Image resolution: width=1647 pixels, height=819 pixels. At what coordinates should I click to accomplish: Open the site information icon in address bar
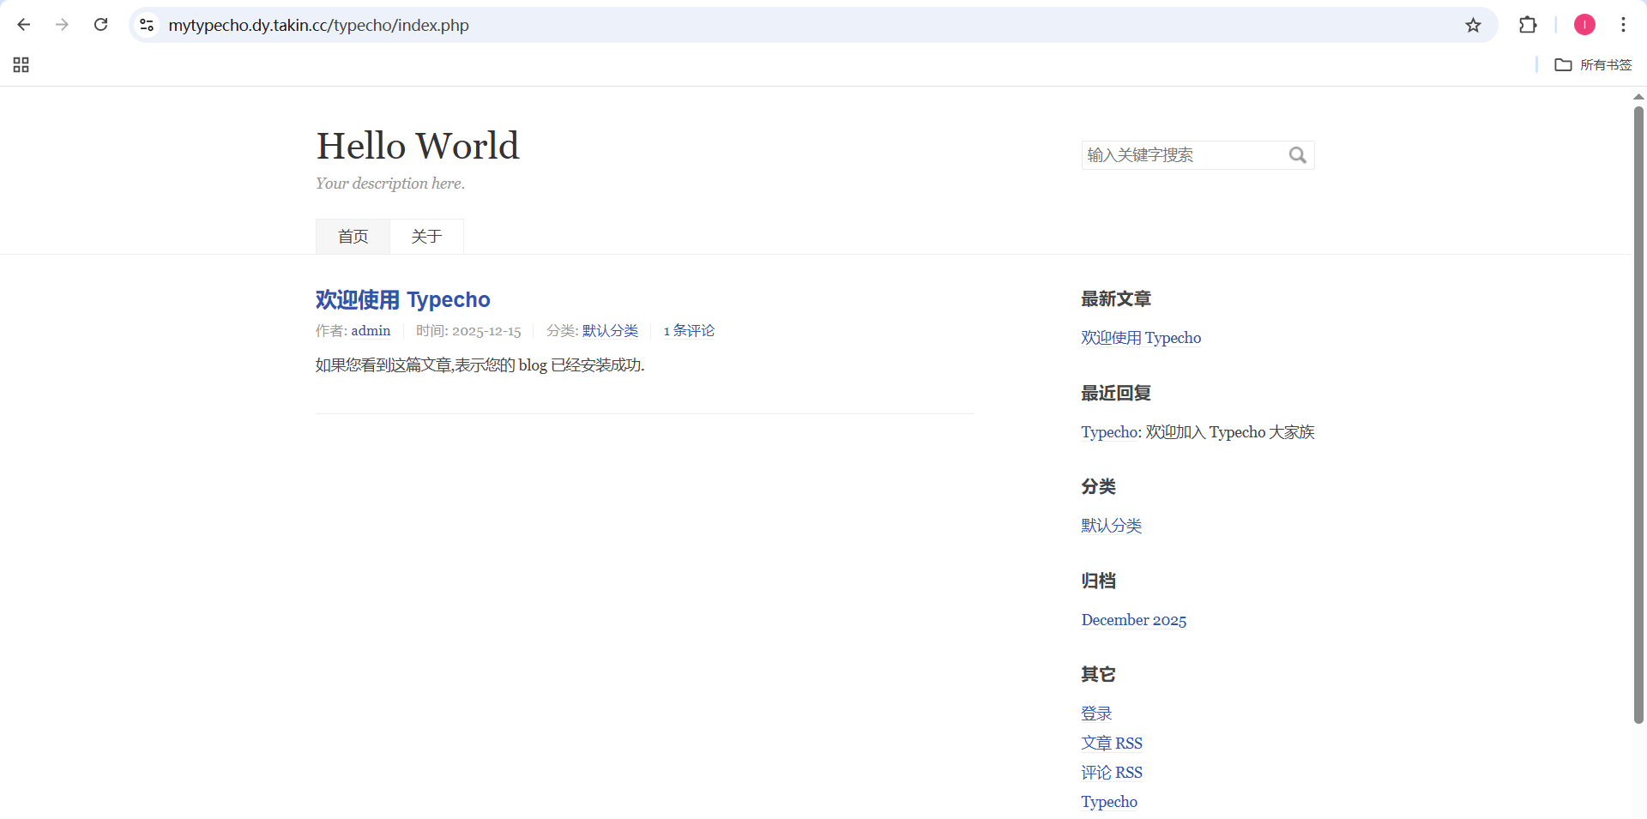[147, 25]
